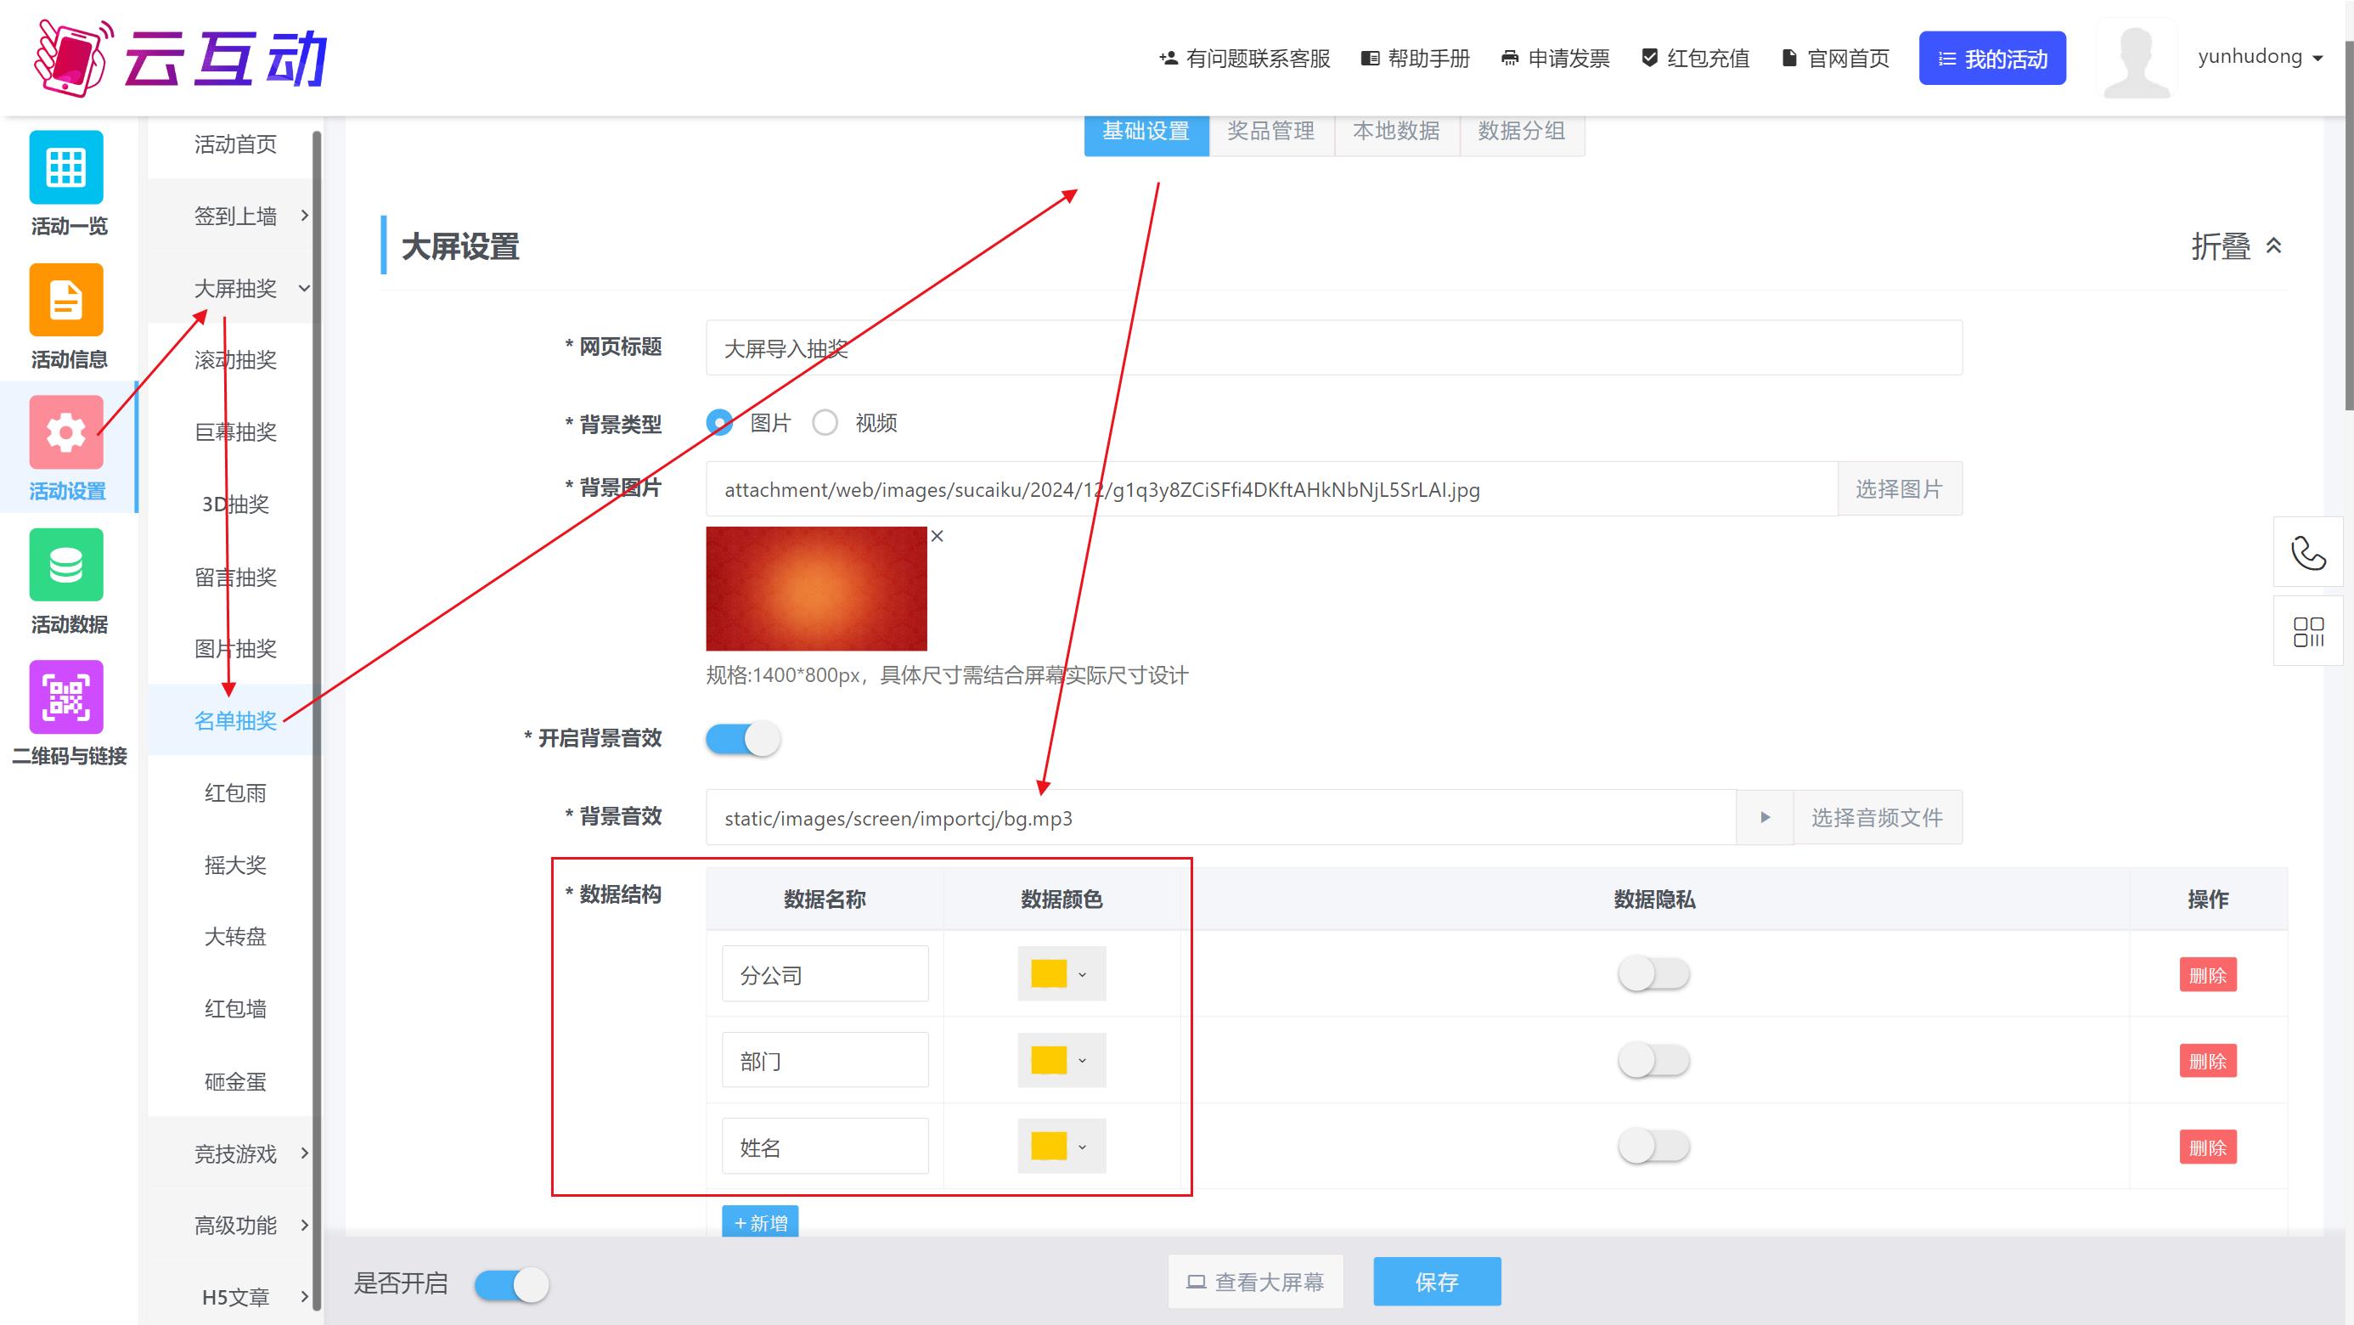
Task: Select the 视频 background type radio
Action: point(825,423)
